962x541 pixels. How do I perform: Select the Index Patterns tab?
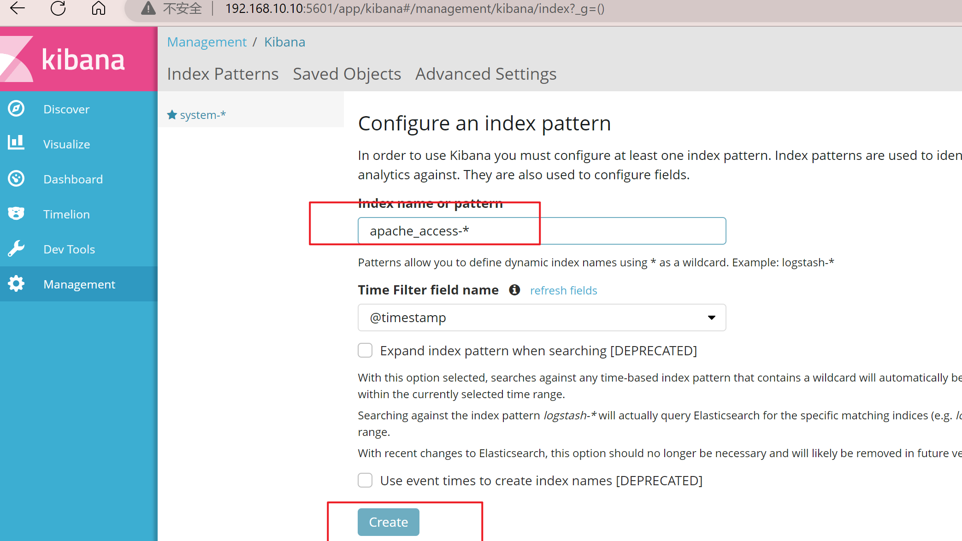[223, 74]
